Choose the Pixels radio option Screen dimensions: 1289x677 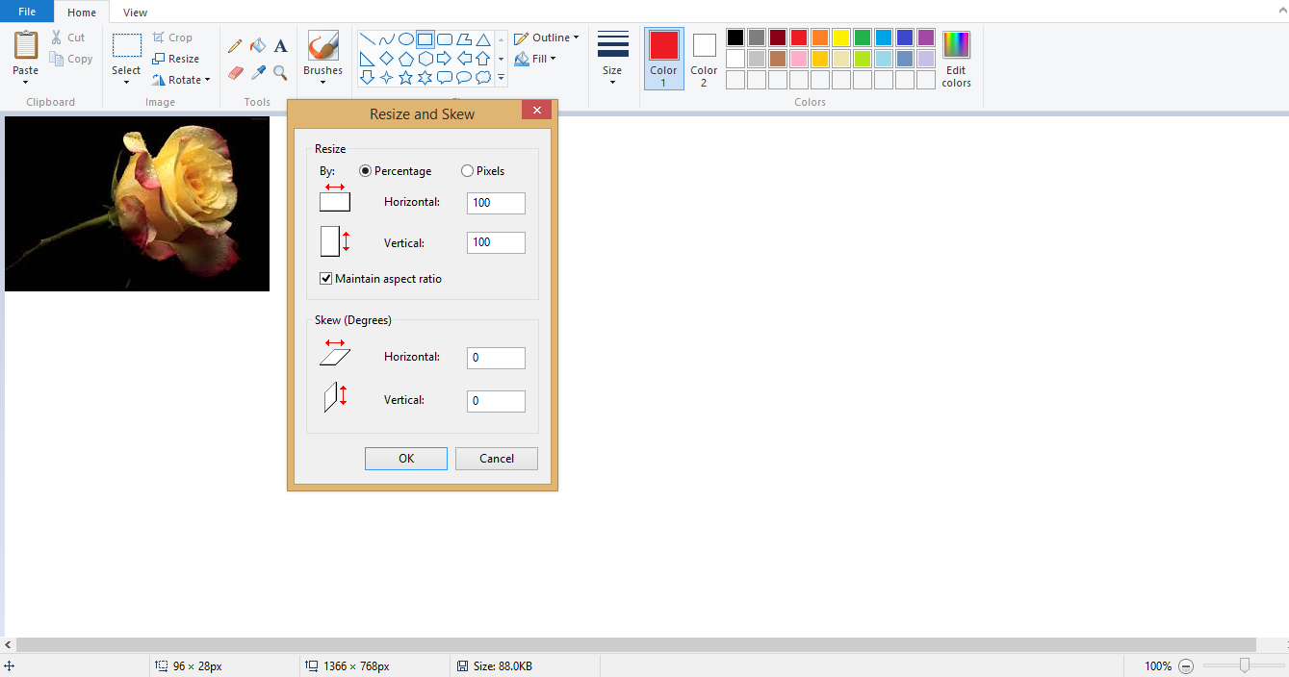[x=468, y=171]
